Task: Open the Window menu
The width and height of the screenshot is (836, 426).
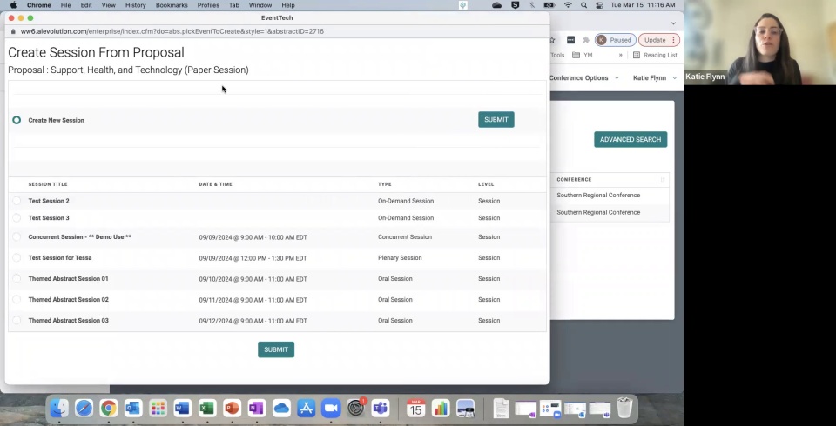Action: click(260, 5)
